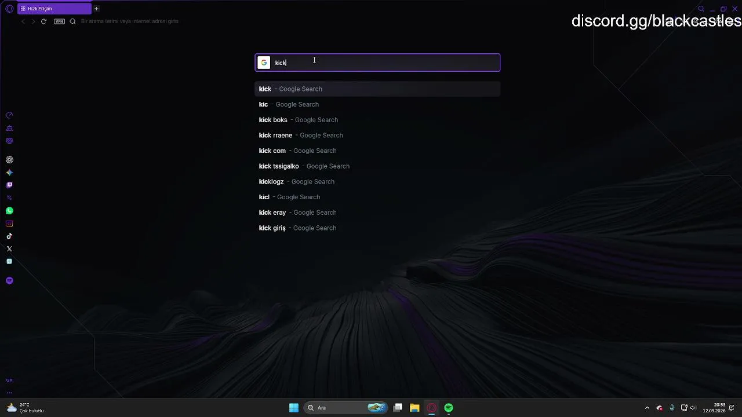Viewport: 742px width, 417px height.
Task: Toggle the VPN badge in address bar
Action: click(x=59, y=21)
